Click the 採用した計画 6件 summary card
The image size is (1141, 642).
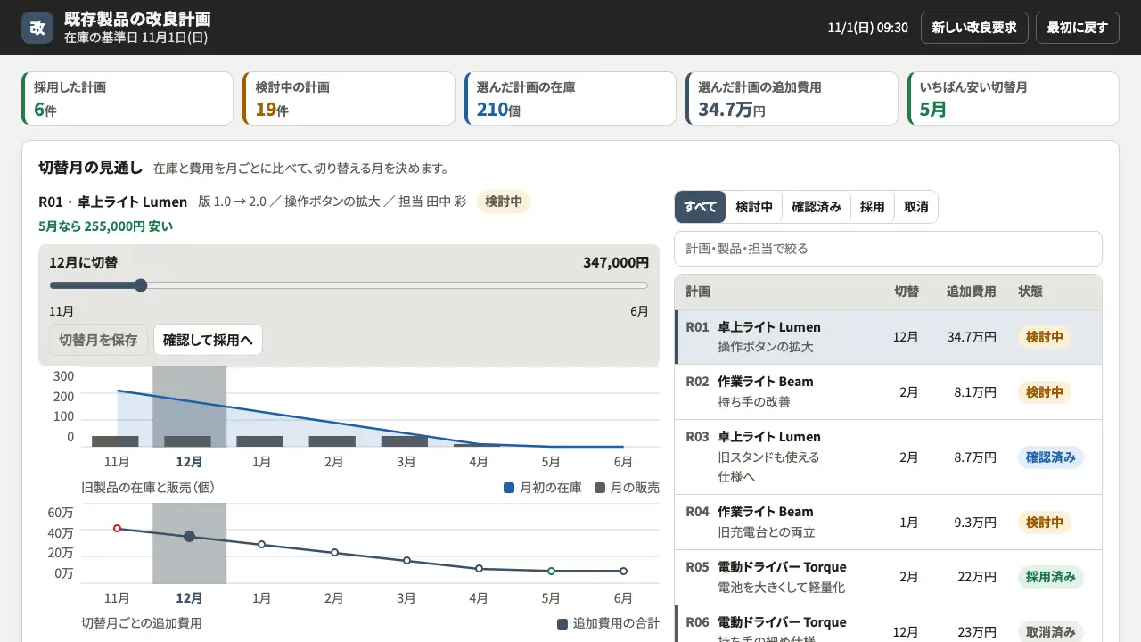click(x=127, y=99)
